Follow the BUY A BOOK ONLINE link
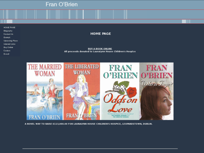 100,49
